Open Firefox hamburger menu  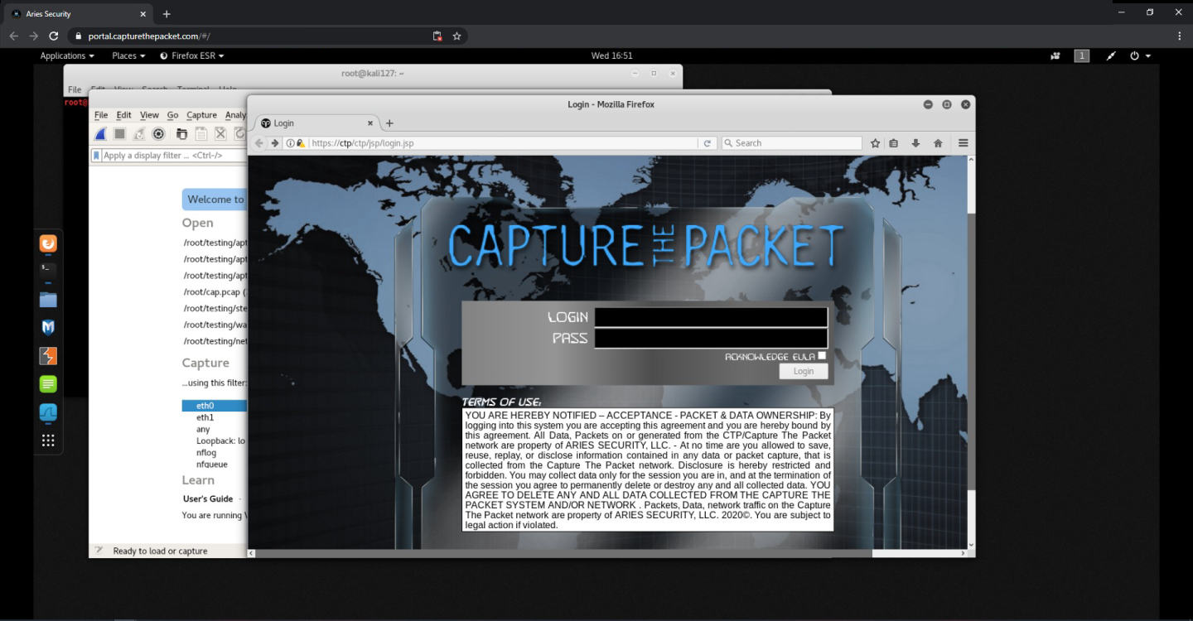click(x=964, y=143)
